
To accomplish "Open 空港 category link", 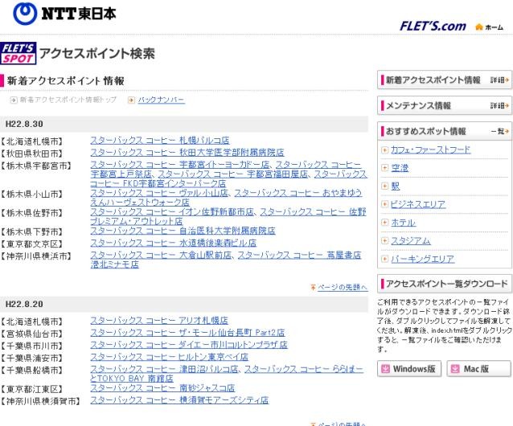I will 400,168.
